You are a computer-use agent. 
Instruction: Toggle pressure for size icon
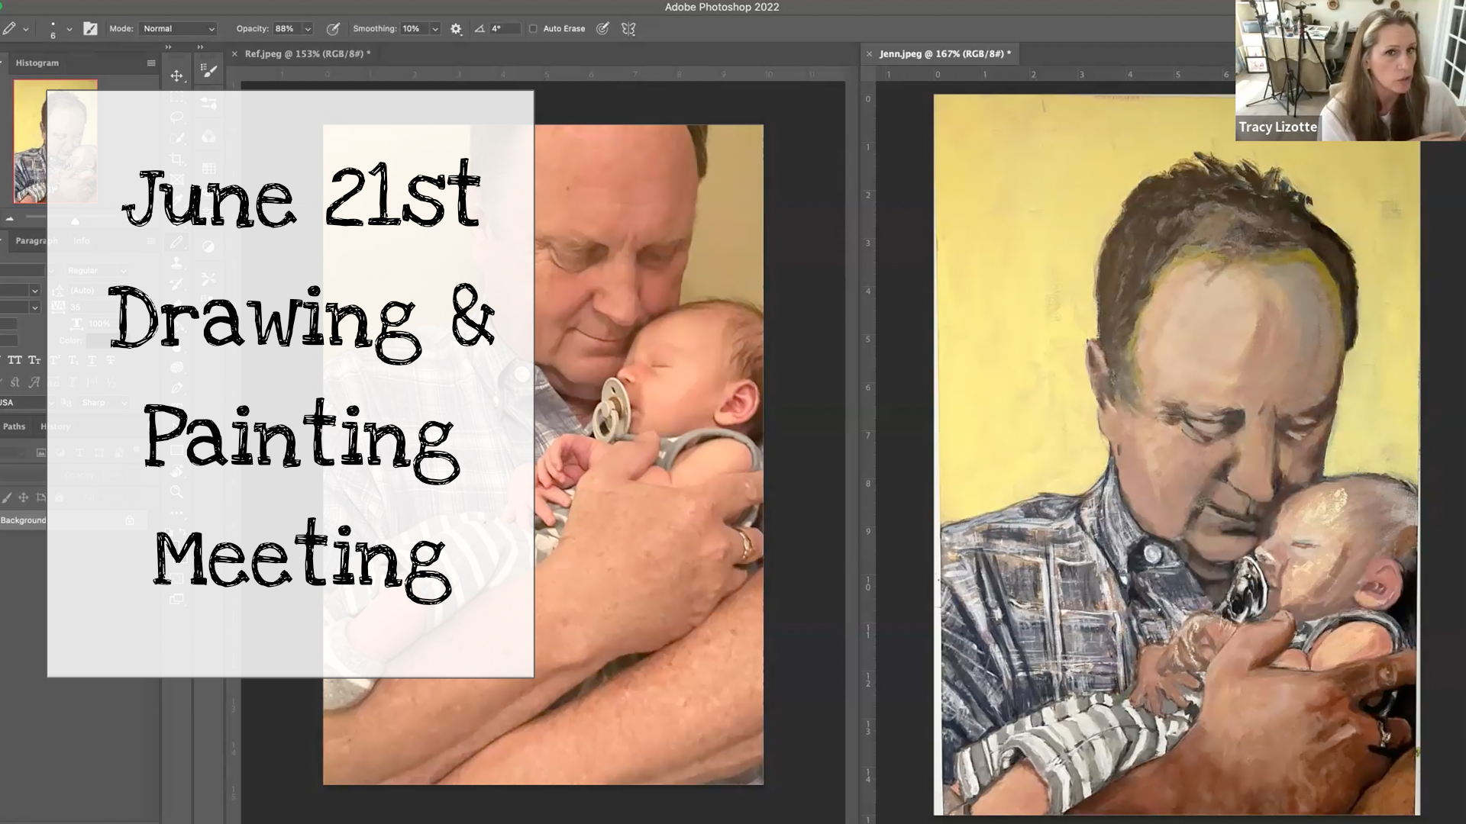[x=602, y=29]
